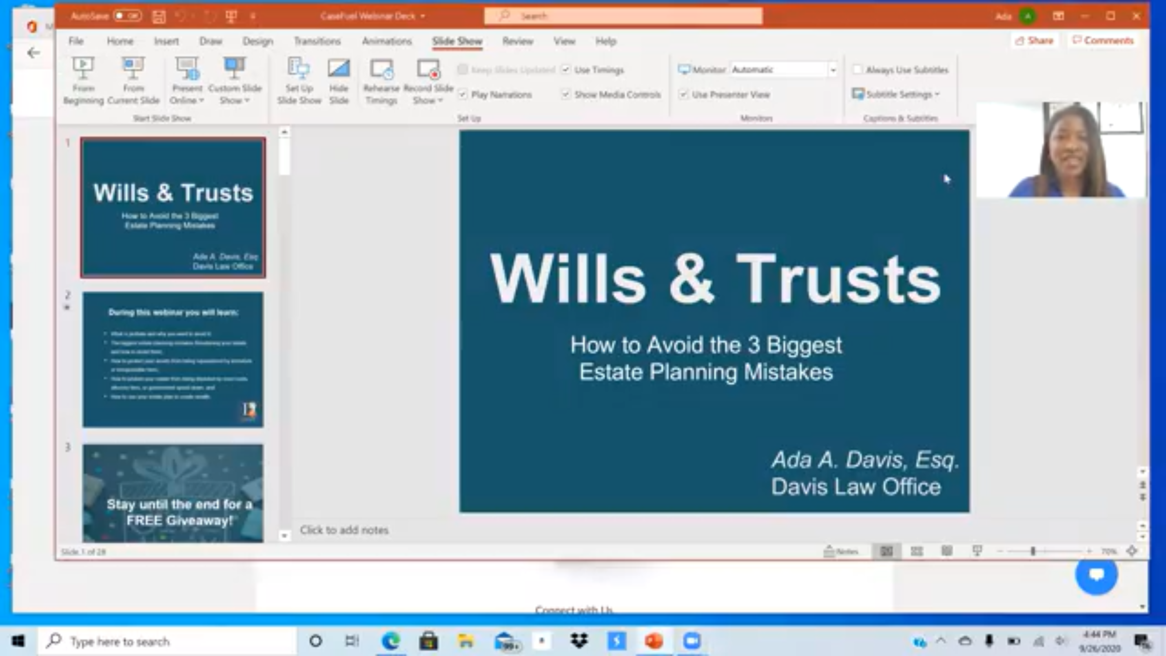Switch to Slide Sorter view

pyautogui.click(x=917, y=551)
